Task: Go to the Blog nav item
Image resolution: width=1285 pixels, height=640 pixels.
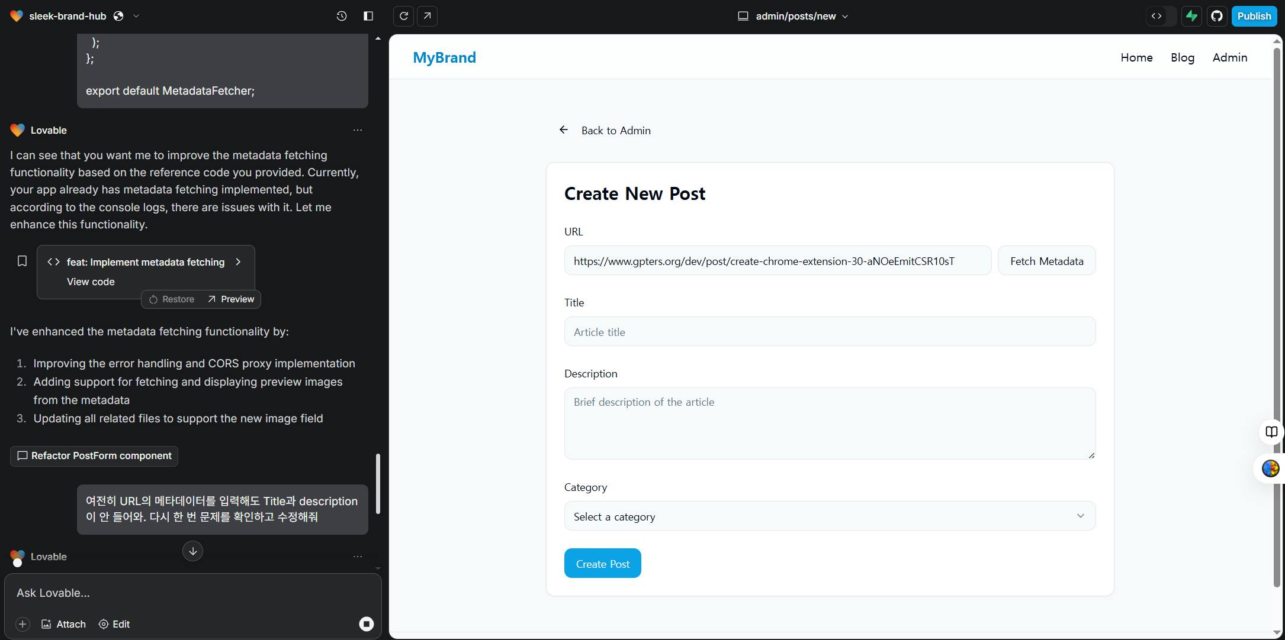Action: 1182,57
